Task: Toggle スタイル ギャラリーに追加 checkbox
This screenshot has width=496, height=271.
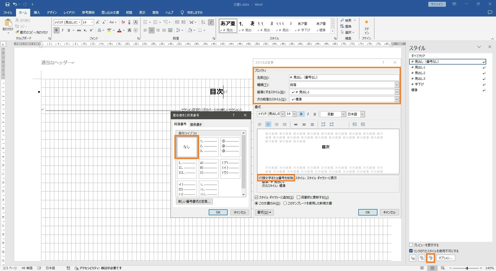Action: pos(257,197)
